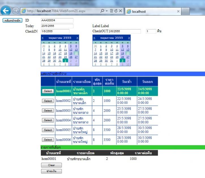Click Select button for hom00002
This screenshot has height=178, width=205.
[48, 101]
